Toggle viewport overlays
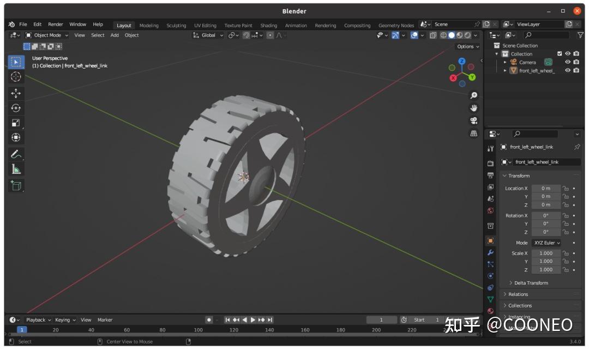 point(414,35)
